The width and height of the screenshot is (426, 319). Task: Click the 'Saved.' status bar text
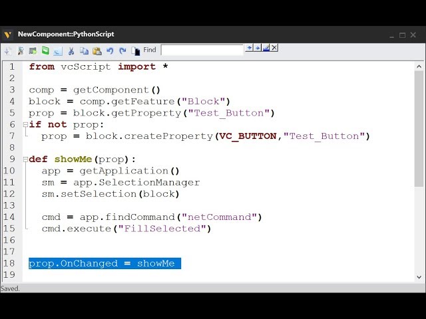coord(10,288)
